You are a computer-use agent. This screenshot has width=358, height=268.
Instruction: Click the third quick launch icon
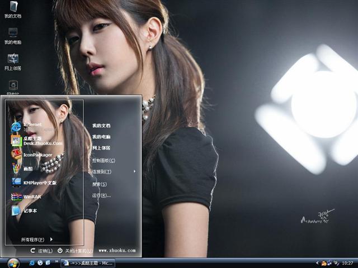point(48,263)
